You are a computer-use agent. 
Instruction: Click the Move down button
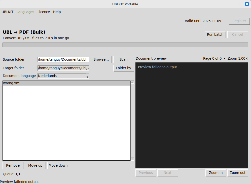pos(58,165)
